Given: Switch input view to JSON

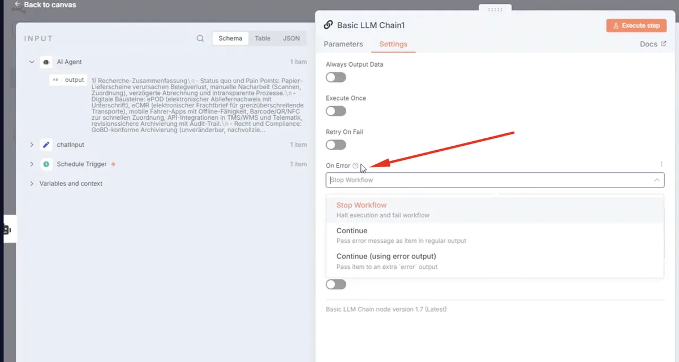Looking at the screenshot, I should (x=291, y=38).
